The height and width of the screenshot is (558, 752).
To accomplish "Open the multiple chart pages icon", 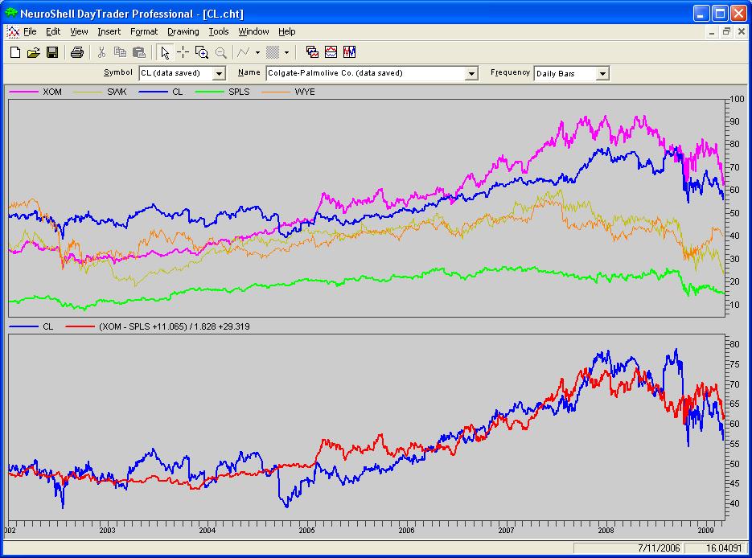I will pos(312,52).
